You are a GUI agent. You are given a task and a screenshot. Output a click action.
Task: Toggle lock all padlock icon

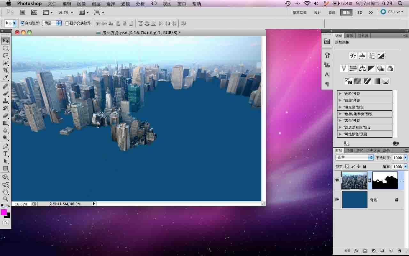365,166
